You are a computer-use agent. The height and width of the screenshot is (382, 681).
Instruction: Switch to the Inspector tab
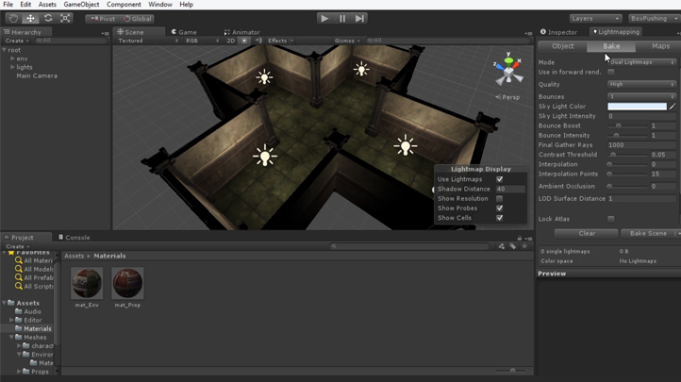tap(558, 32)
